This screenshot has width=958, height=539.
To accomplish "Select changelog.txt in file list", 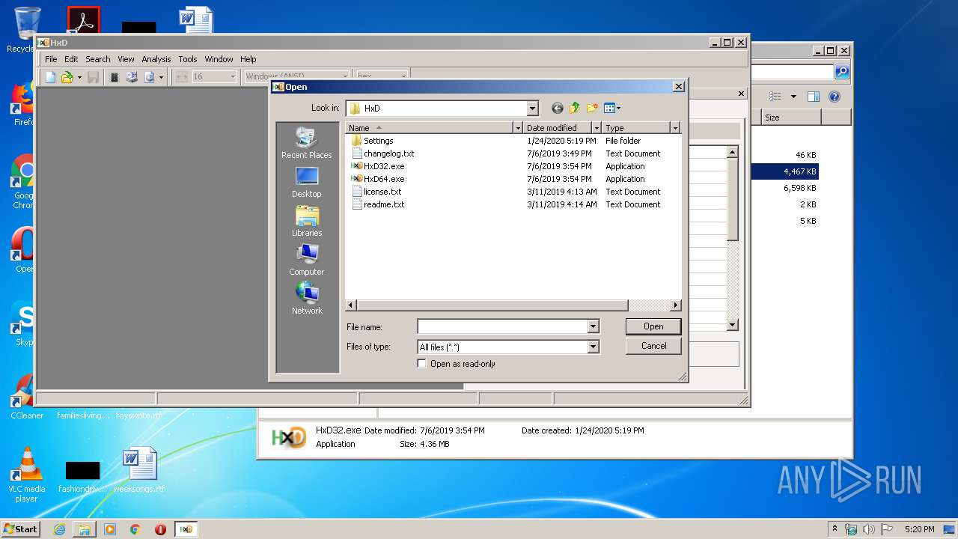I will (x=382, y=153).
